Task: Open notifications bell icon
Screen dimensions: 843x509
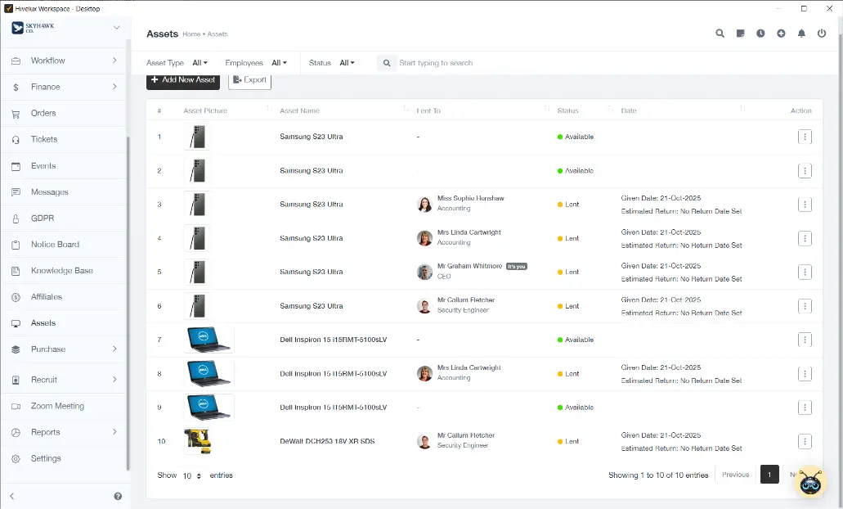Action: [x=801, y=34]
